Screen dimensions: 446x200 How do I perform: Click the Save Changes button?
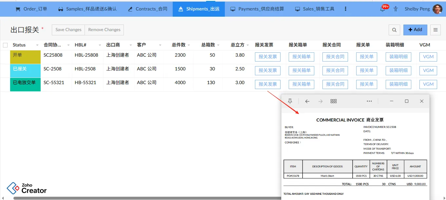(68, 29)
